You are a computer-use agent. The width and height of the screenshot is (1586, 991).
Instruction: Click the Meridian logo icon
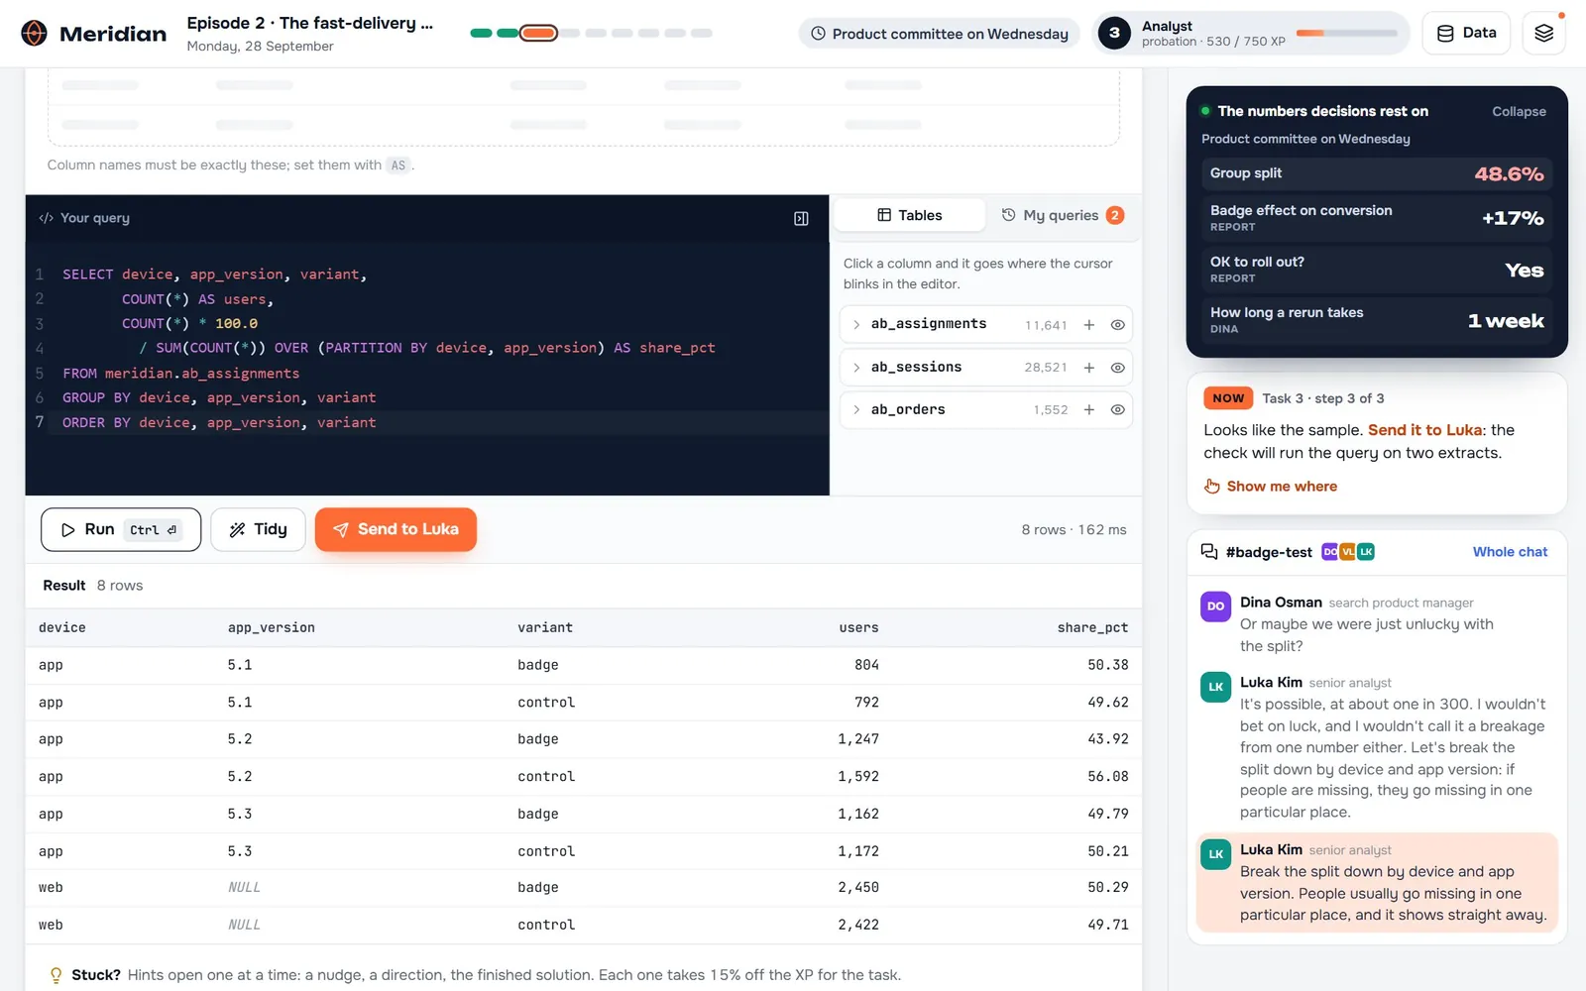coord(34,34)
